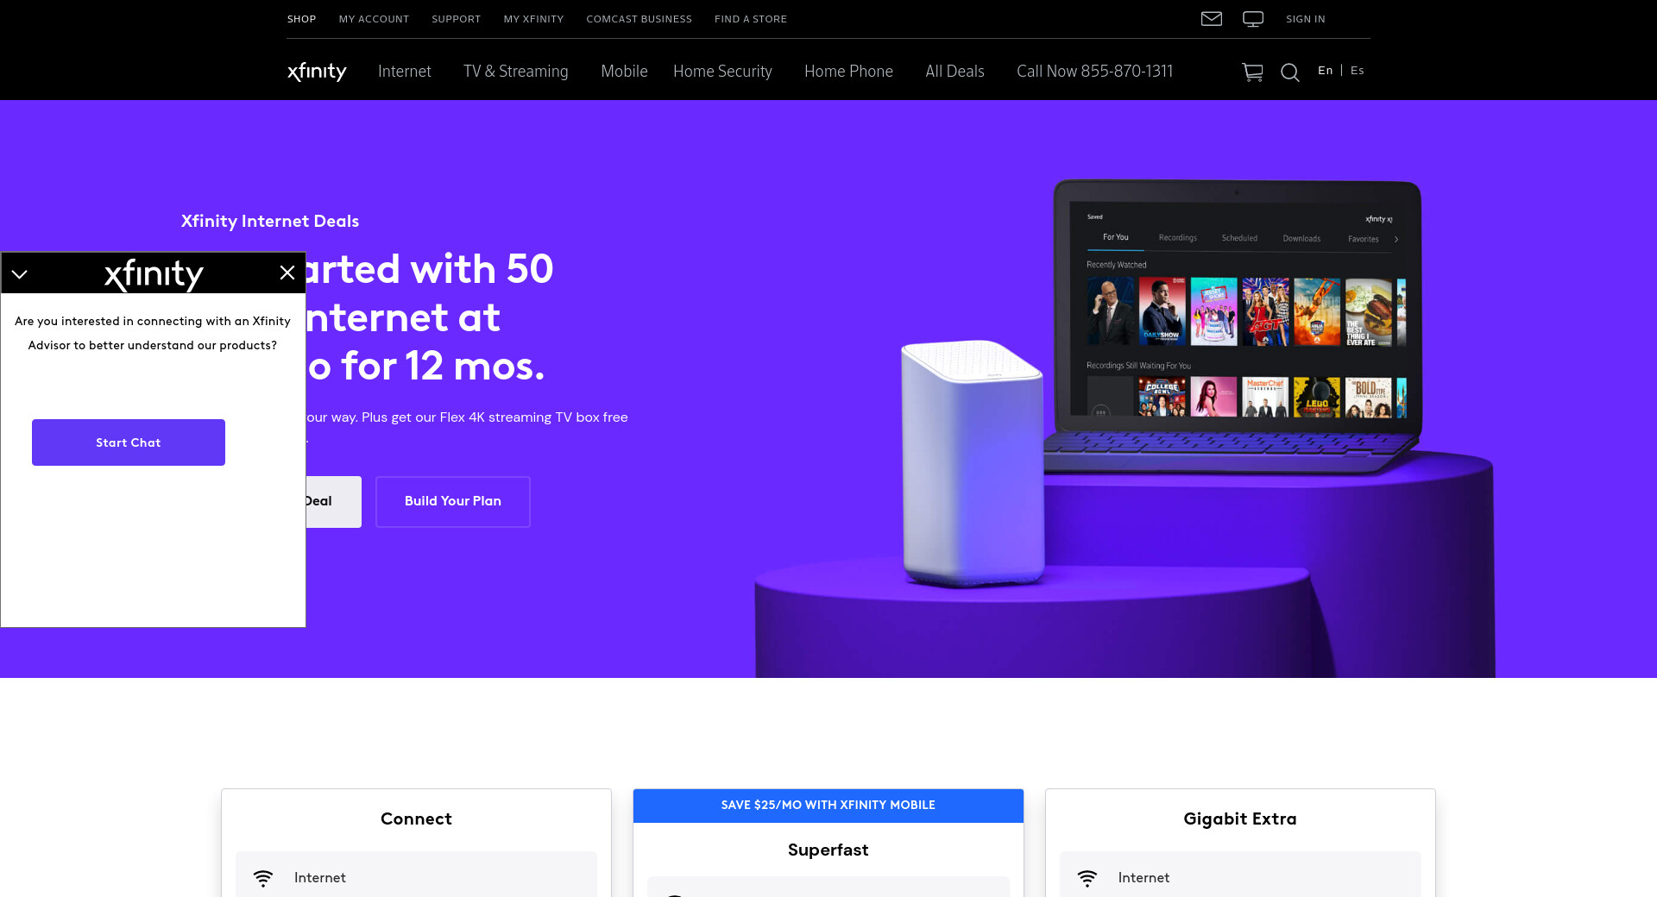Click the Start Chat button
1657x897 pixels.
tap(129, 442)
